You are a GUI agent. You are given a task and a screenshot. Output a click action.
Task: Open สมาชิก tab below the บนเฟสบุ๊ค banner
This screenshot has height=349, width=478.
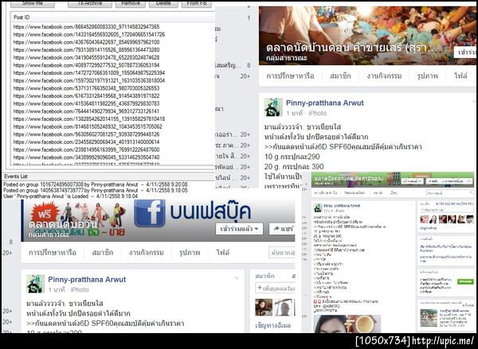coord(103,252)
